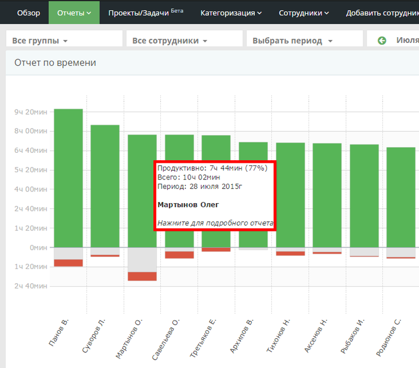
Task: Click tooltip name Мартынов Олег
Action: 188,205
